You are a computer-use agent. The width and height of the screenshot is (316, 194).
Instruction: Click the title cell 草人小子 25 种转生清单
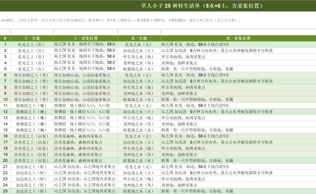click(202, 6)
